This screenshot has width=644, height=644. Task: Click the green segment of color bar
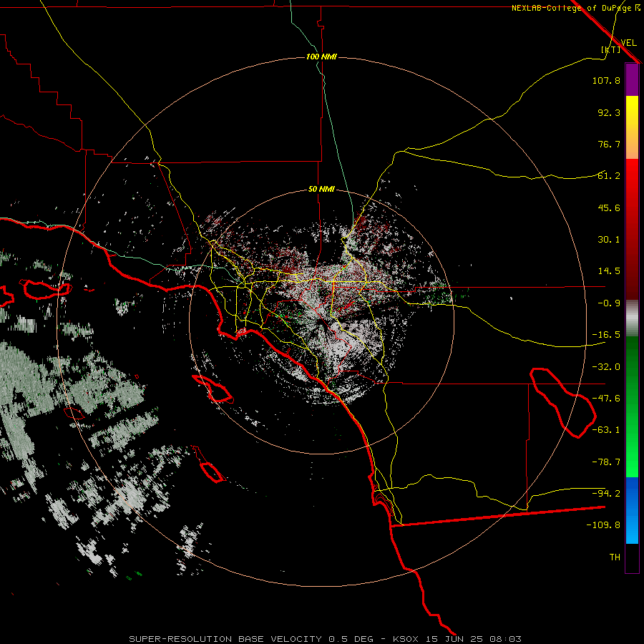pyautogui.click(x=632, y=406)
